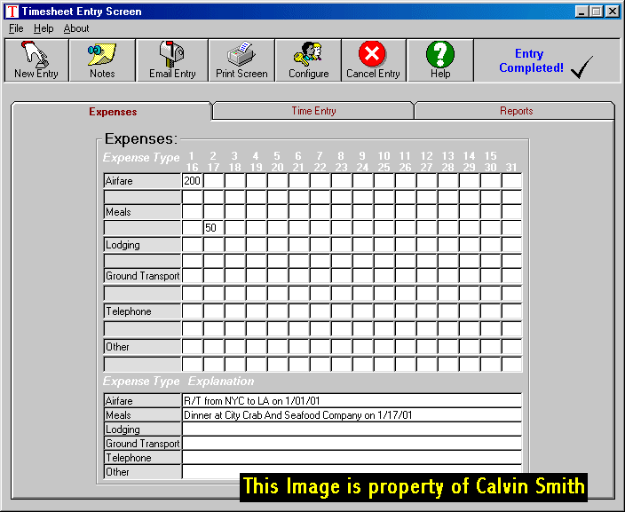Viewport: 625px width, 512px height.
Task: Switch to the Time Entry tab
Action: (x=313, y=111)
